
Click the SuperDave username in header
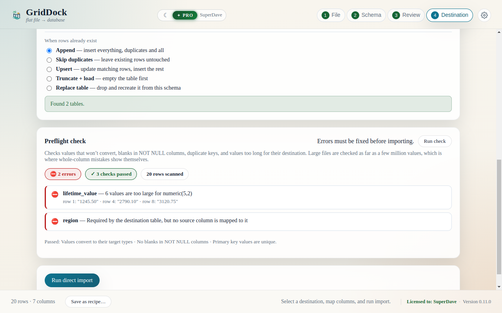[211, 15]
